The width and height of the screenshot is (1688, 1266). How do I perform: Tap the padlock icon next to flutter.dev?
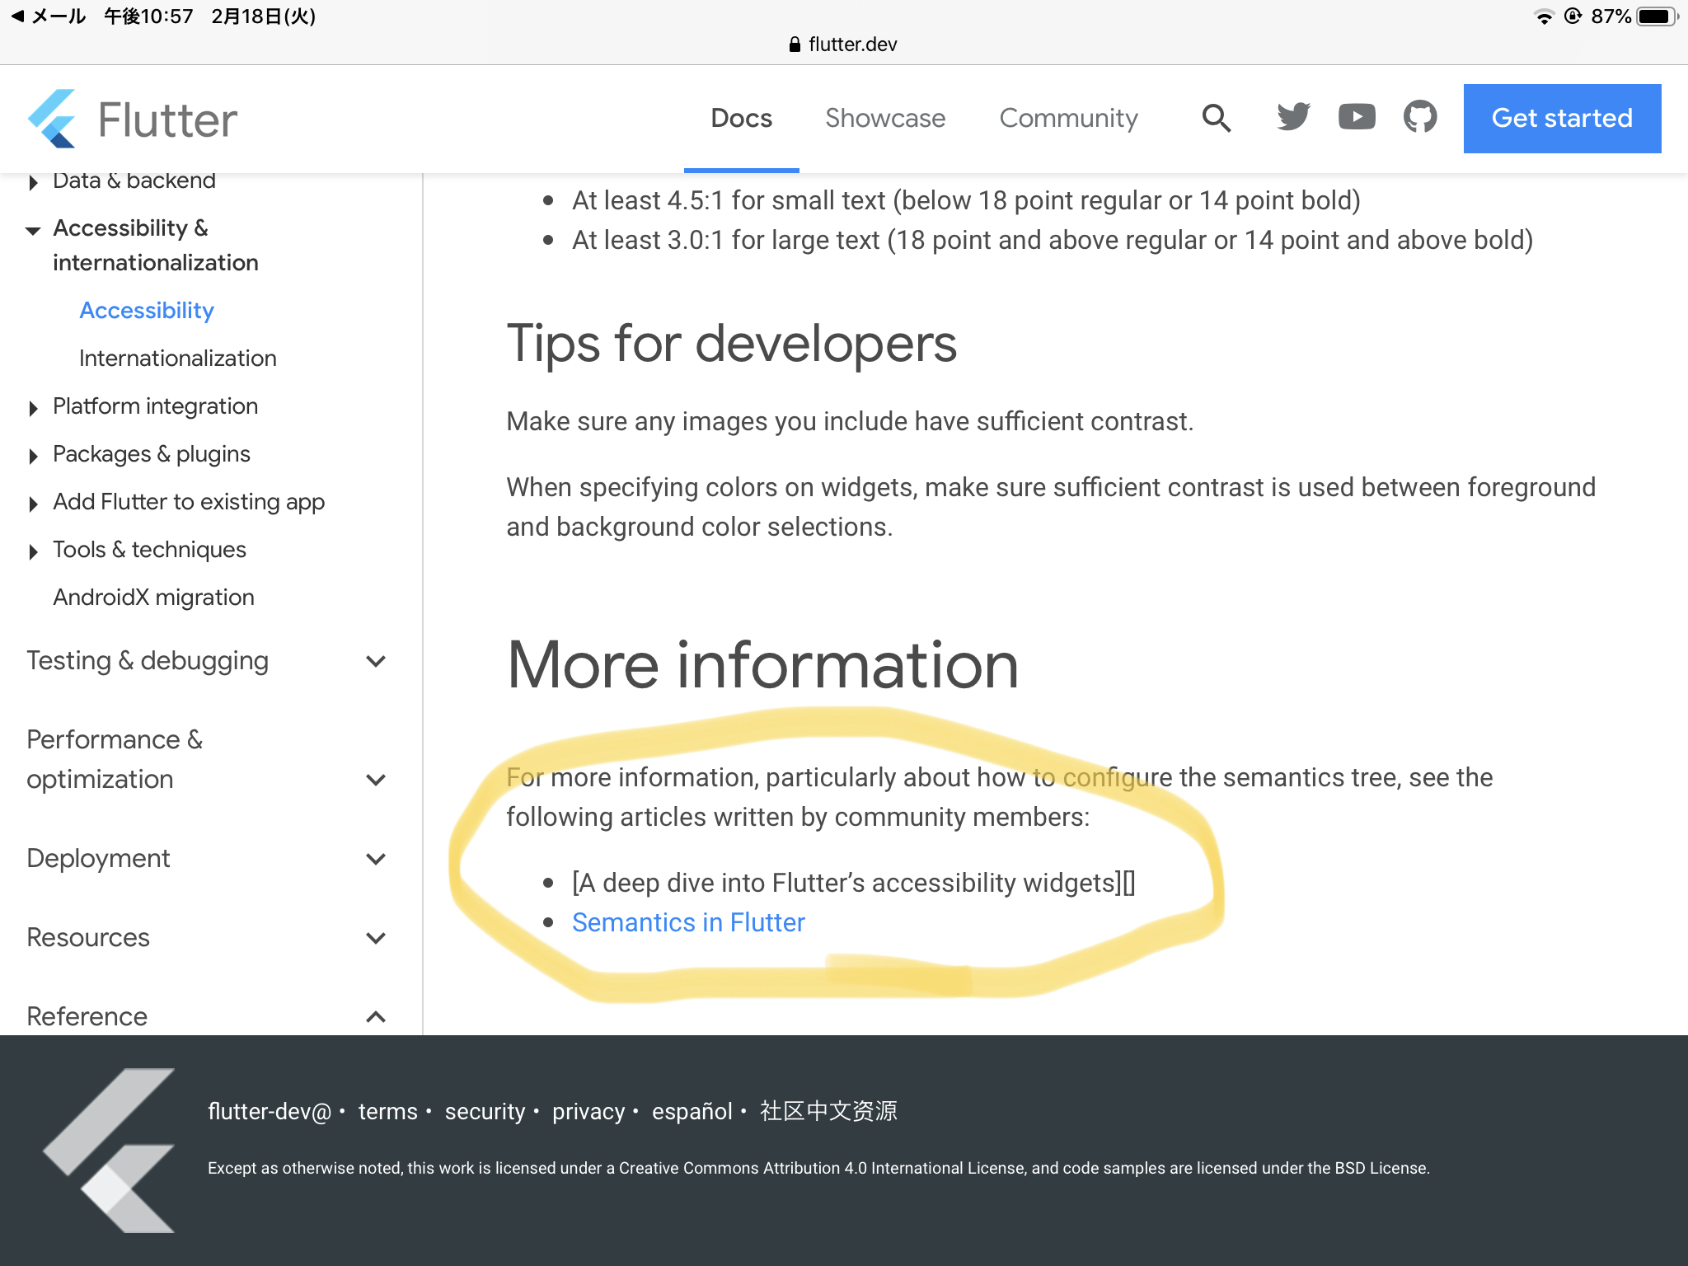click(x=794, y=45)
